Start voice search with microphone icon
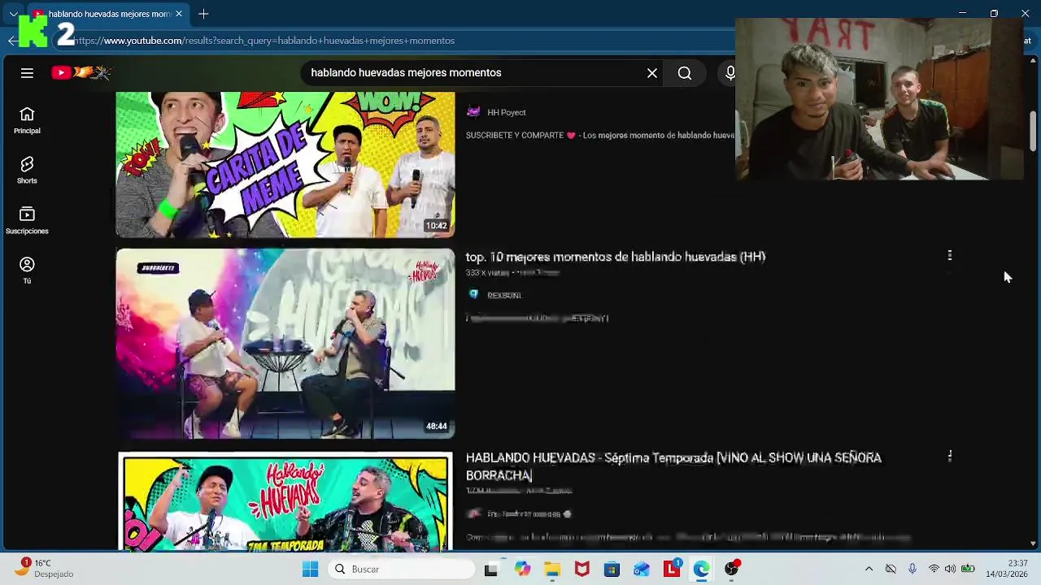Viewport: 1041px width, 585px height. [730, 73]
